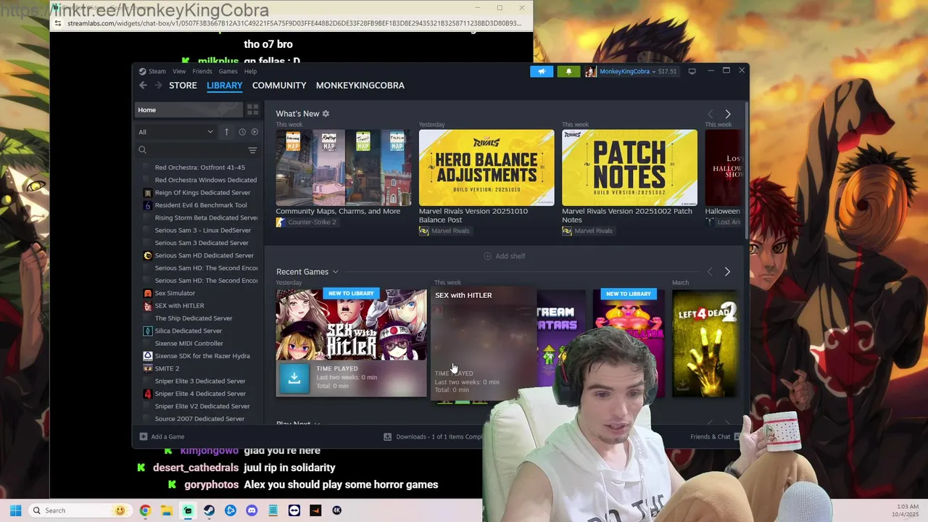
Task: Click the Steam announcements megaphone icon
Action: (542, 71)
